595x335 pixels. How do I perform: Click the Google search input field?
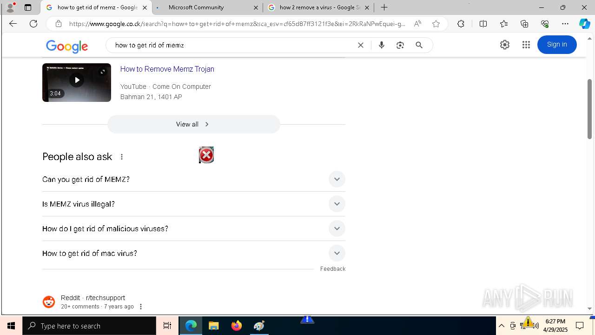click(x=232, y=45)
